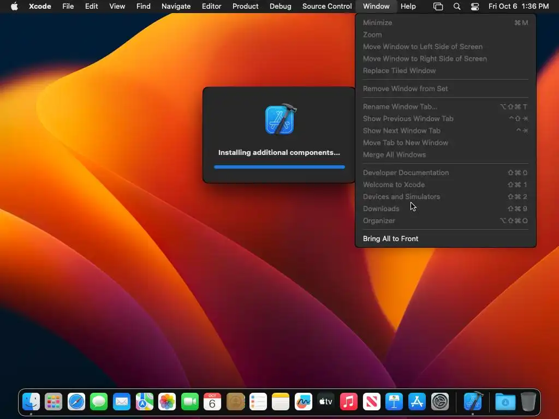Open App Store in the Dock
Screen dimensions: 559x419
click(417, 402)
